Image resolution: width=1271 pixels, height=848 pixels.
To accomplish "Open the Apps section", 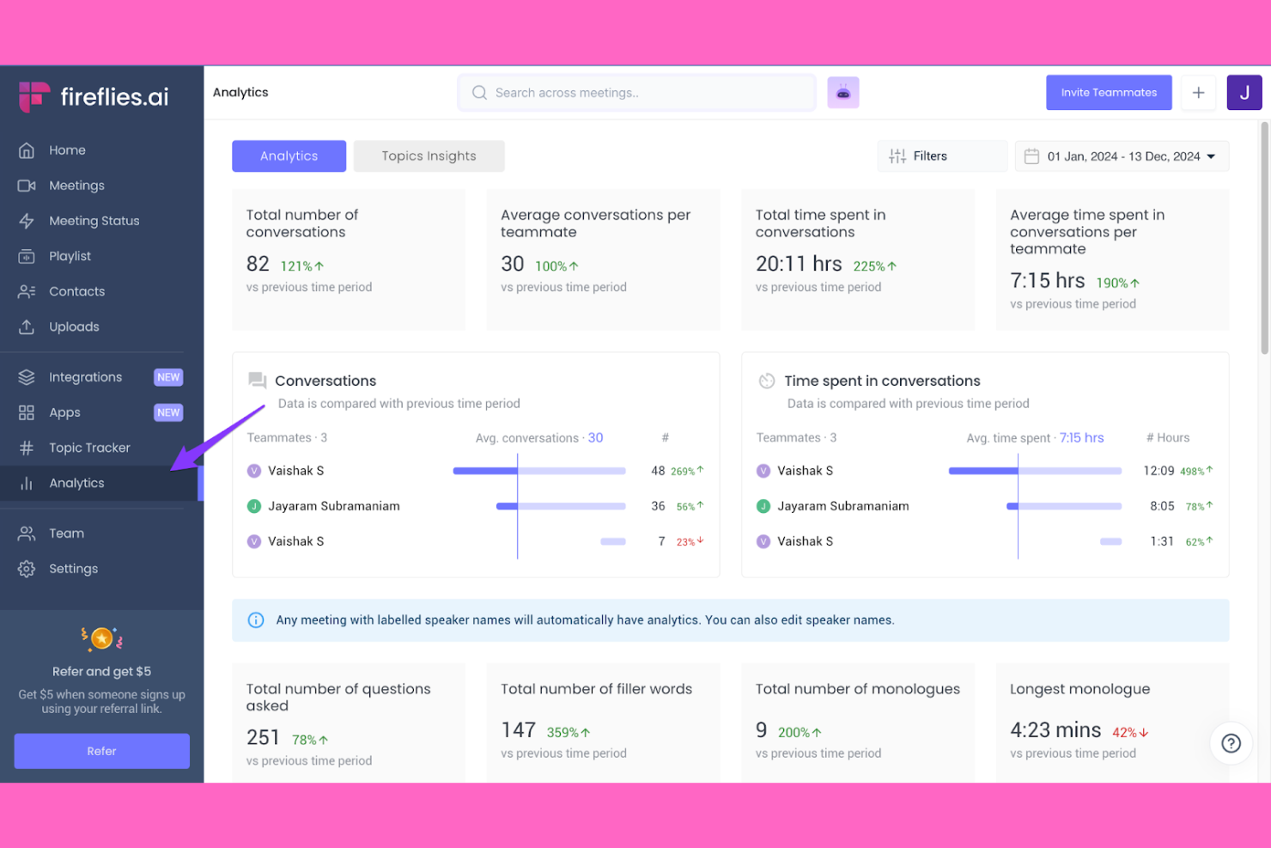I will [64, 412].
